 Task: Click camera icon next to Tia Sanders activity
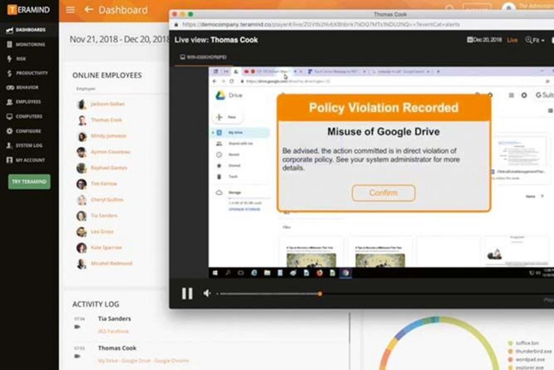tap(77, 327)
